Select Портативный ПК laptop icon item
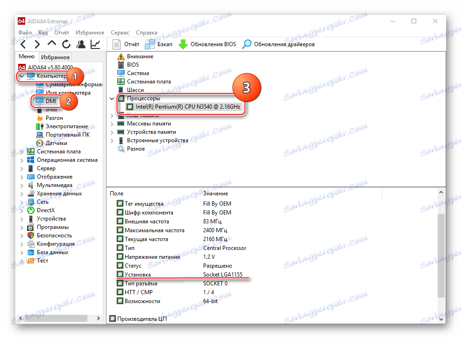Viewport: 461px width, 339px height. click(63, 135)
